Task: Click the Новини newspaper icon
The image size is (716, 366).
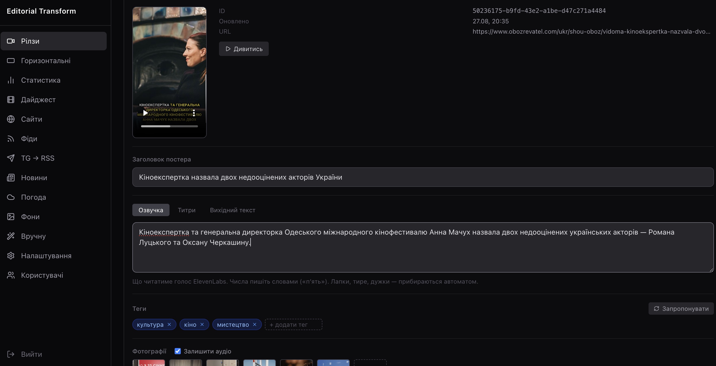Action: click(11, 177)
